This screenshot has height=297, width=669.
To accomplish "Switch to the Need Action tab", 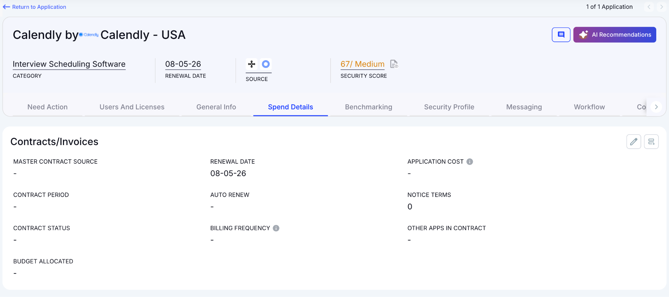I will (47, 107).
